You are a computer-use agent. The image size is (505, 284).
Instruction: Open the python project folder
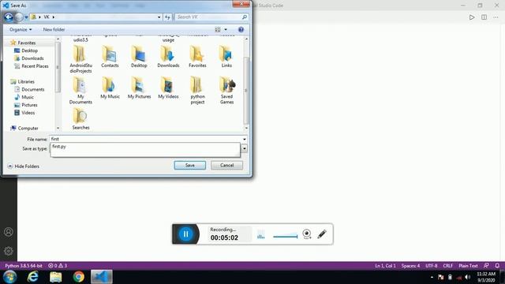[x=197, y=91]
